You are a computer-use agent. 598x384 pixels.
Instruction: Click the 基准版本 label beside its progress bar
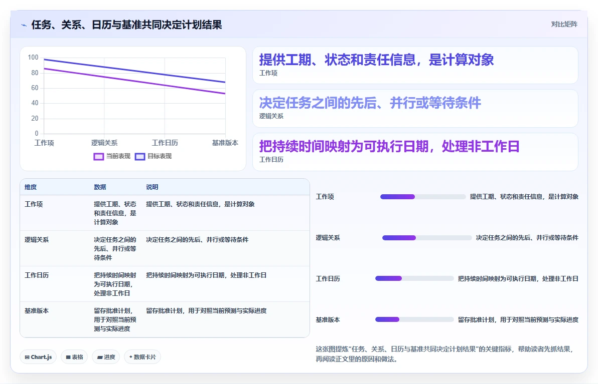coord(328,320)
